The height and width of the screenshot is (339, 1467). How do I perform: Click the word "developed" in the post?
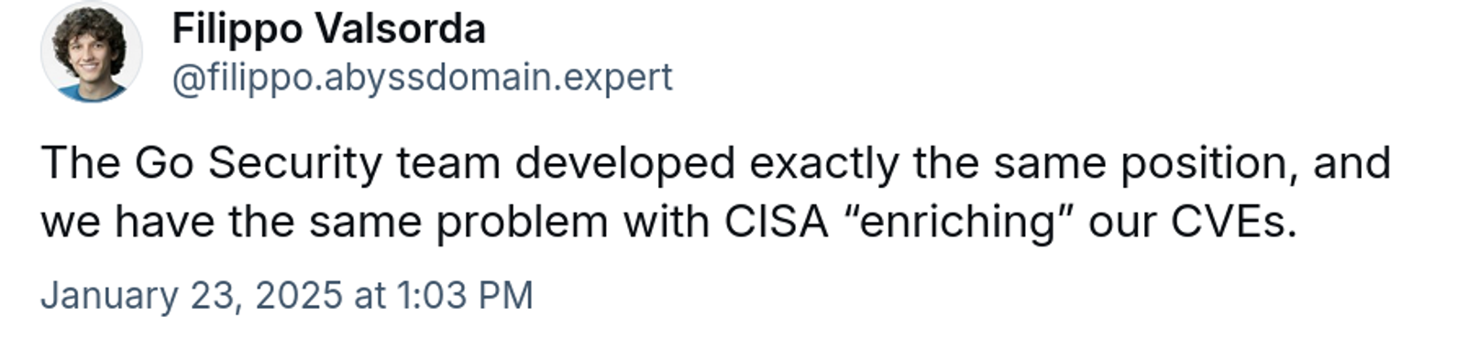624,165
